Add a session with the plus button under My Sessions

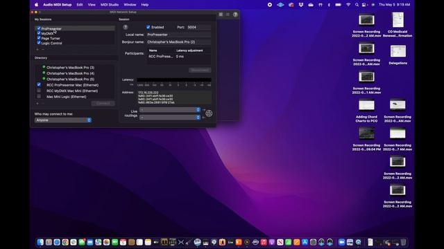click(37, 49)
